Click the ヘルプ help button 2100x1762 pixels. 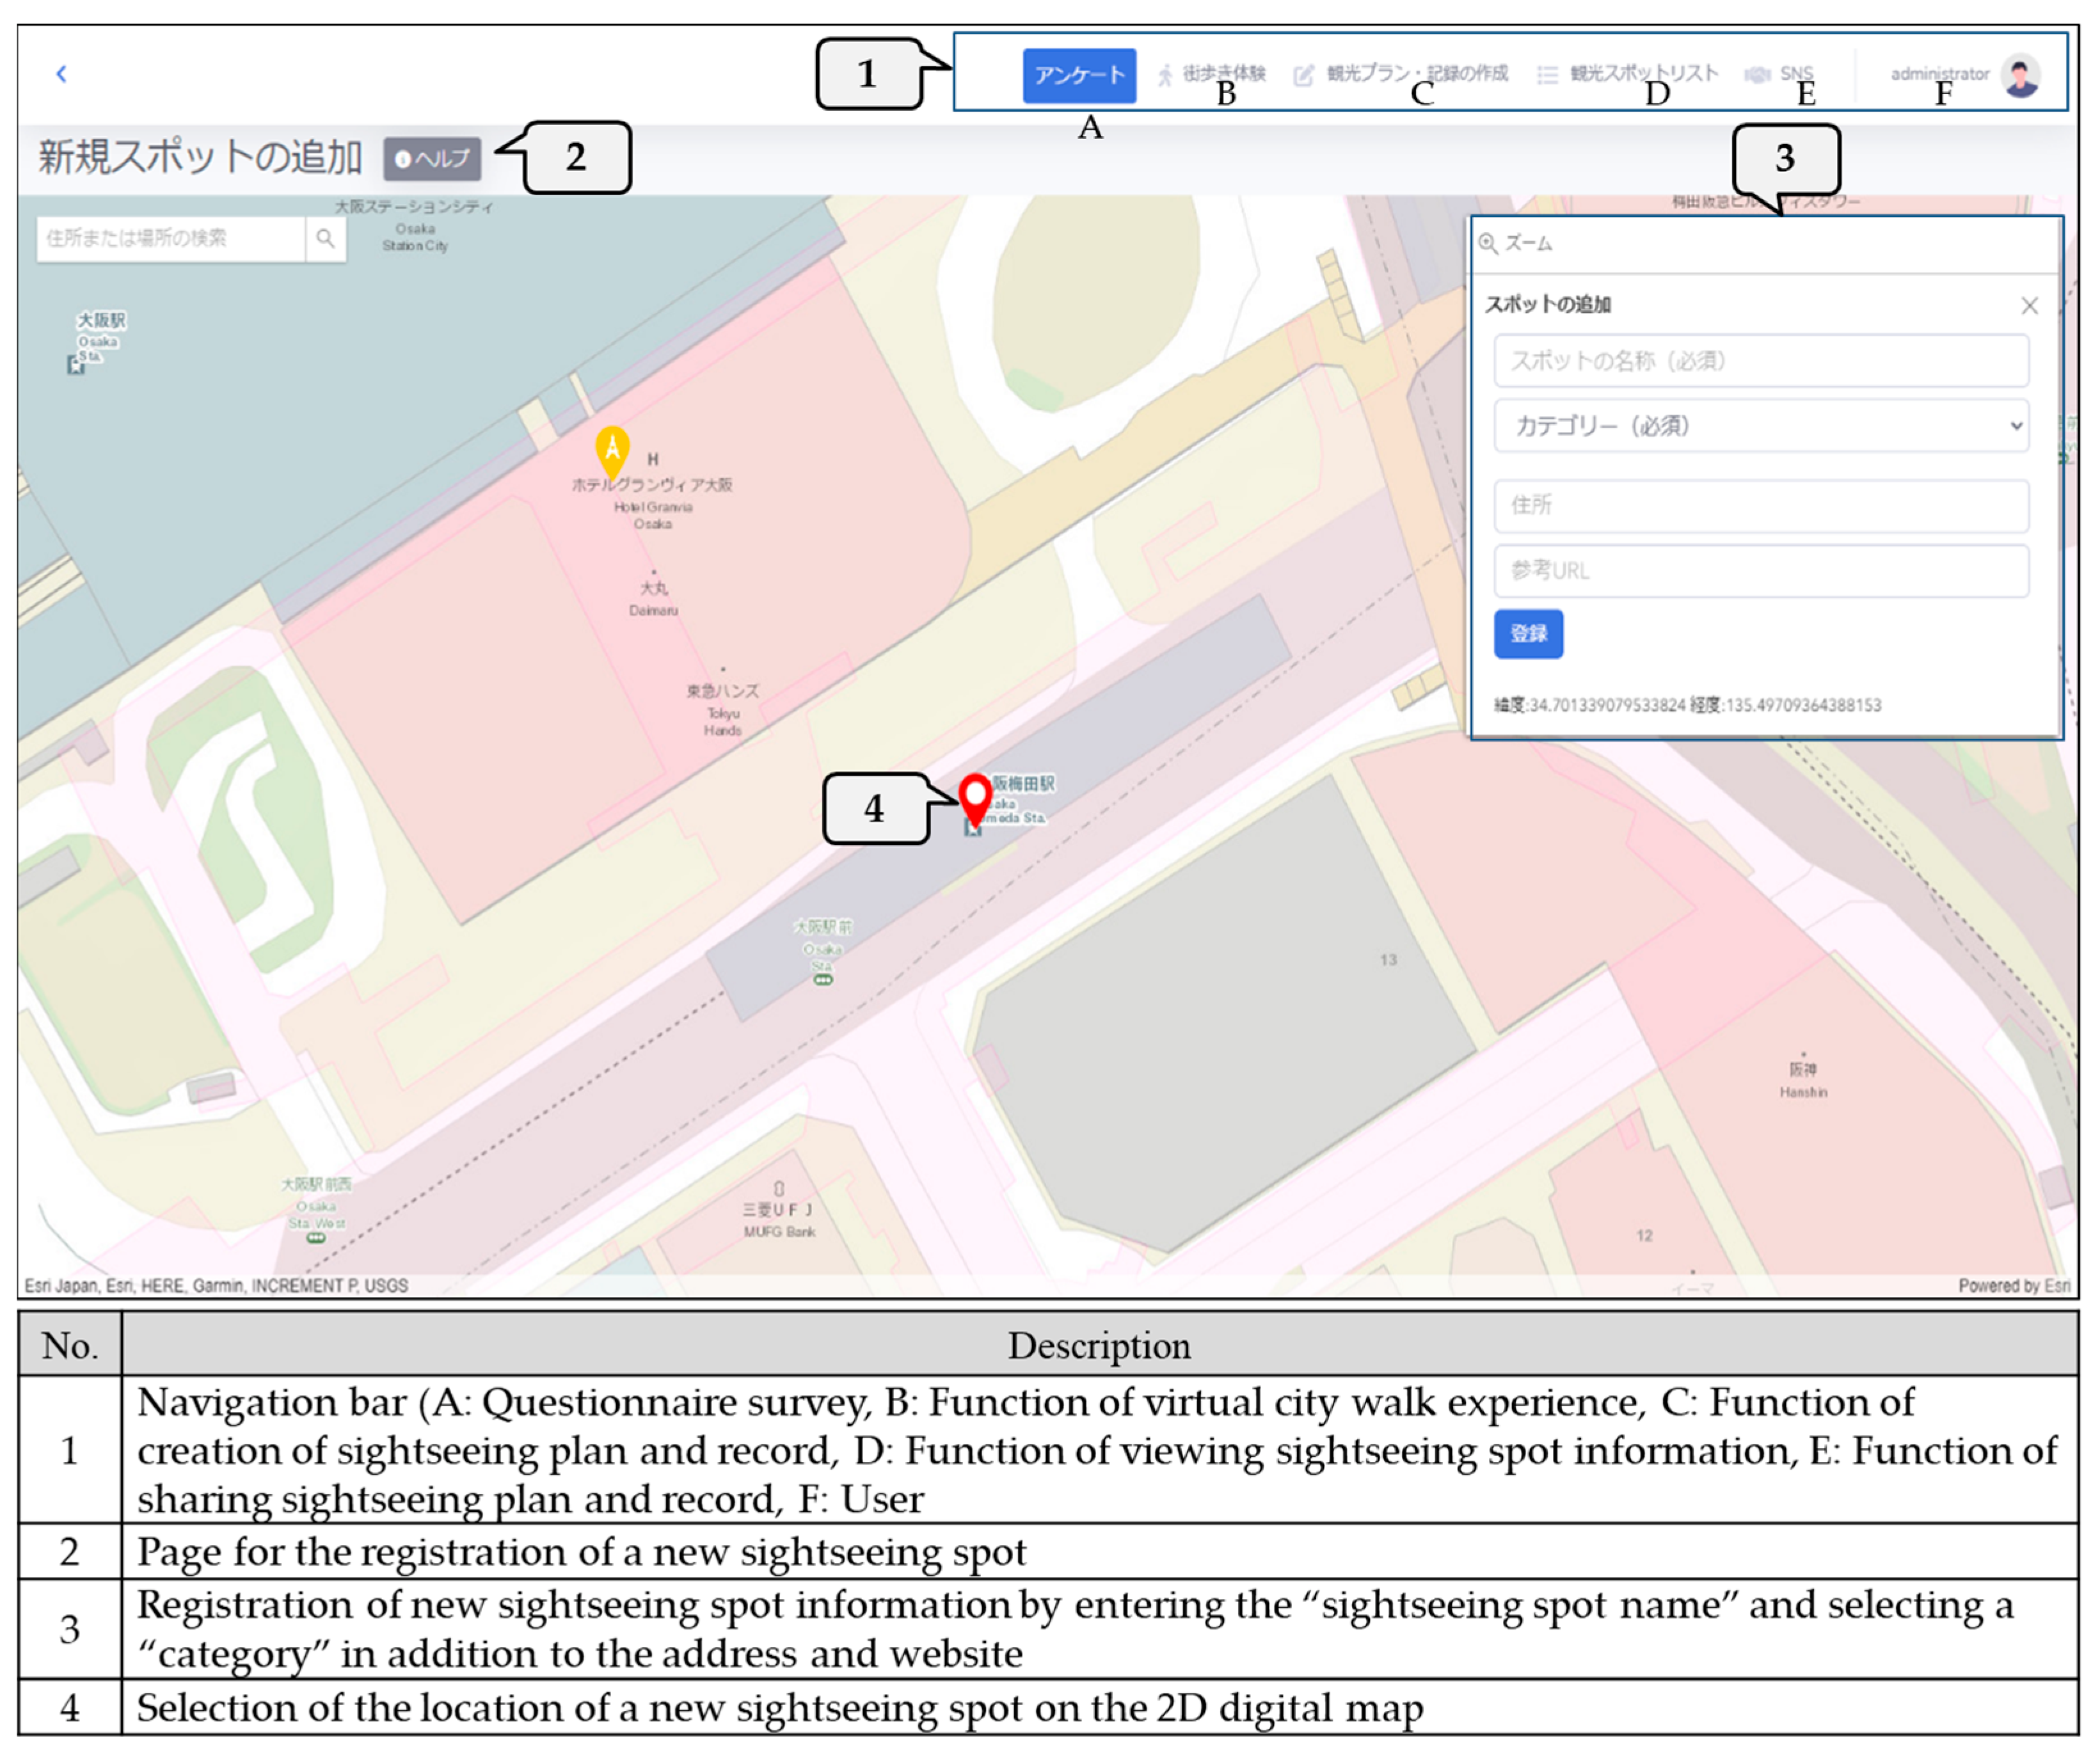pos(432,158)
